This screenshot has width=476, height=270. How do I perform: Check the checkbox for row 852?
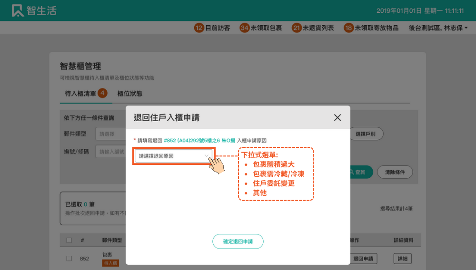click(69, 259)
